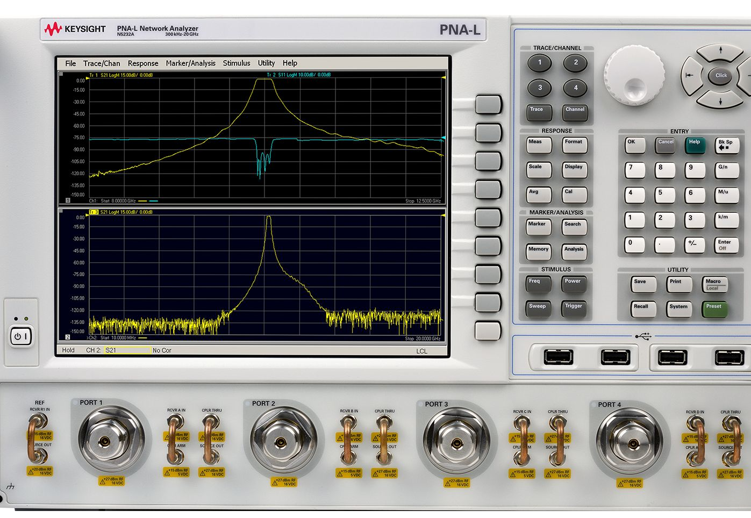Push the Format key

click(575, 145)
